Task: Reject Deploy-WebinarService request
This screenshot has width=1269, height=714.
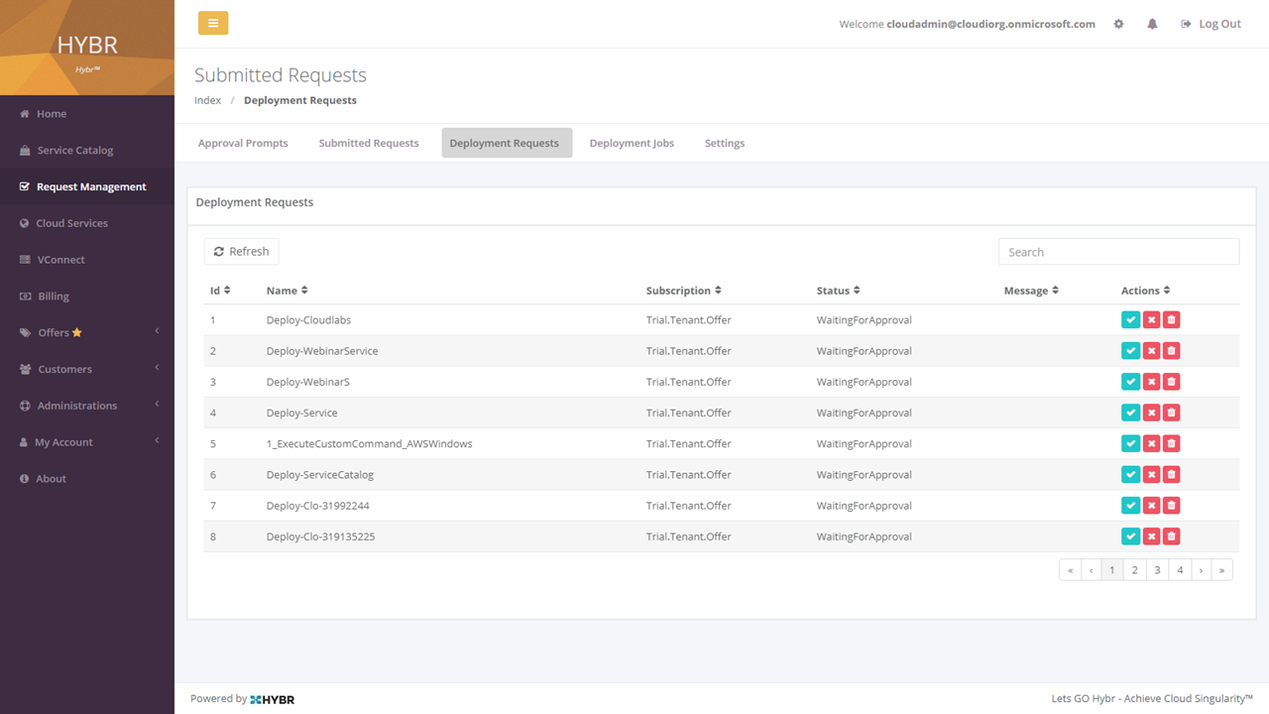Action: click(x=1151, y=350)
